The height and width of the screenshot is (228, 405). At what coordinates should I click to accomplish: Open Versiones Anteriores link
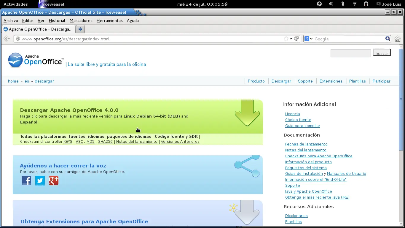click(180, 142)
